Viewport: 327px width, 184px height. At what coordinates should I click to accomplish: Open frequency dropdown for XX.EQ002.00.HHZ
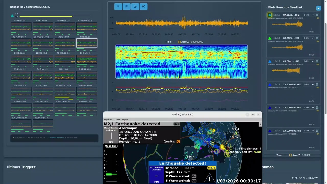pos(308,85)
